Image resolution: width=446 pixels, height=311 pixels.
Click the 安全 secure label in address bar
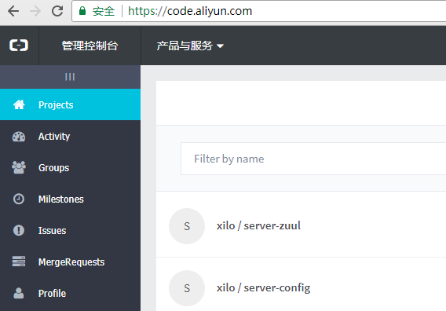(104, 11)
